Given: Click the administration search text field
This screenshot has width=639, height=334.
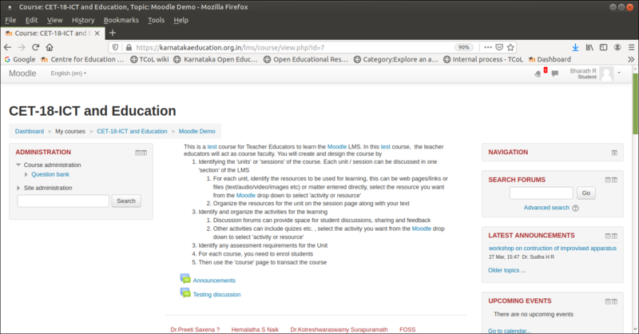Looking at the screenshot, I should tap(63, 201).
